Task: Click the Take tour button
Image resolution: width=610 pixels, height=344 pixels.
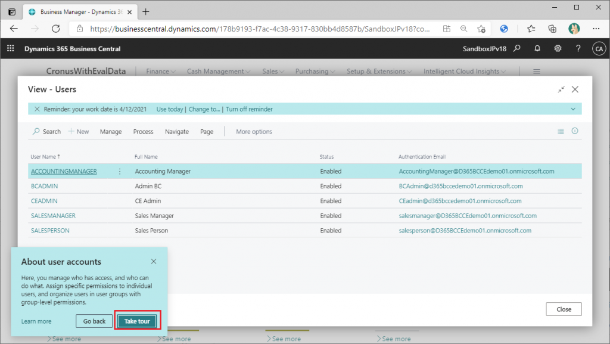Action: [137, 321]
